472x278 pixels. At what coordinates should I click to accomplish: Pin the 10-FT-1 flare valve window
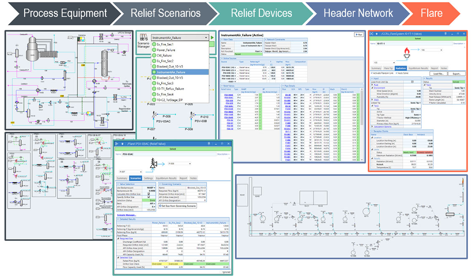pyautogui.click(x=445, y=34)
